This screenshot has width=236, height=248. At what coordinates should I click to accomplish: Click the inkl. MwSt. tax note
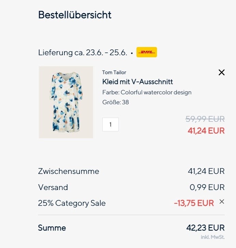point(213,237)
